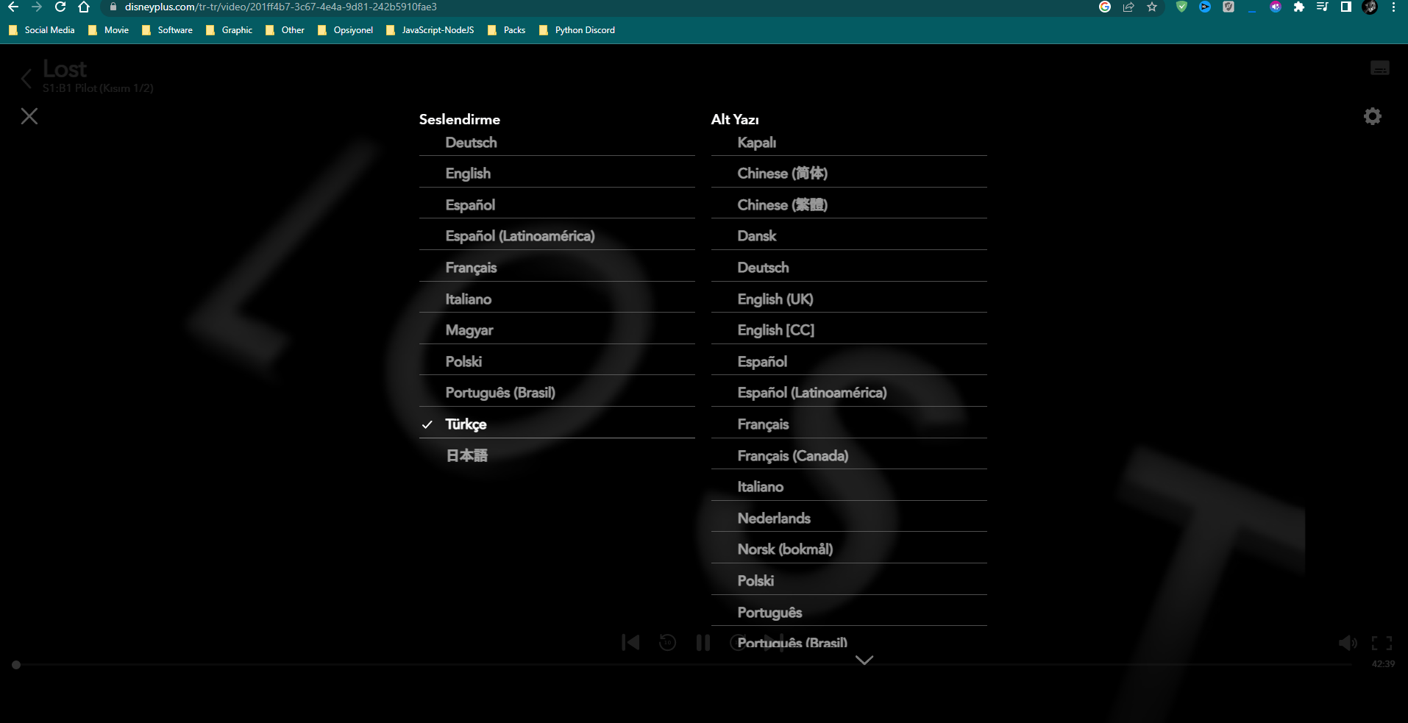Image resolution: width=1408 pixels, height=723 pixels.
Task: Choose 日本語 audio track
Action: pos(557,456)
